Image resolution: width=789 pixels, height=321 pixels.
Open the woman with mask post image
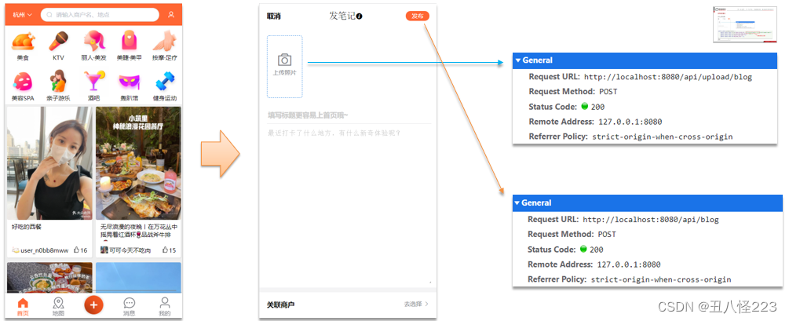point(49,163)
